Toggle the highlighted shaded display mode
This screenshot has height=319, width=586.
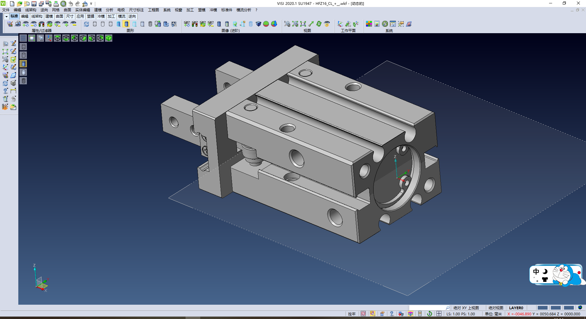click(126, 24)
